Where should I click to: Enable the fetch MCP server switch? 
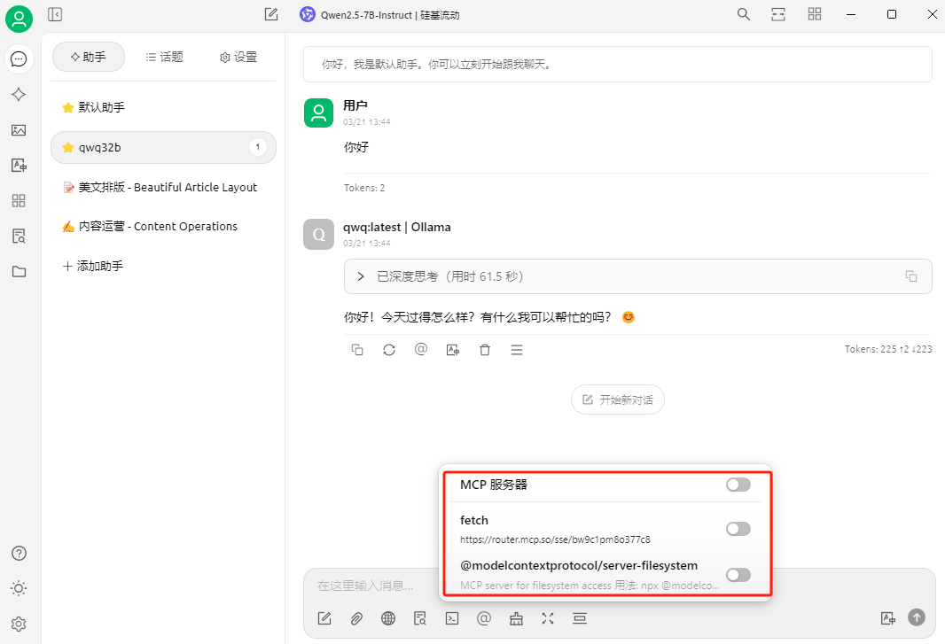click(738, 529)
